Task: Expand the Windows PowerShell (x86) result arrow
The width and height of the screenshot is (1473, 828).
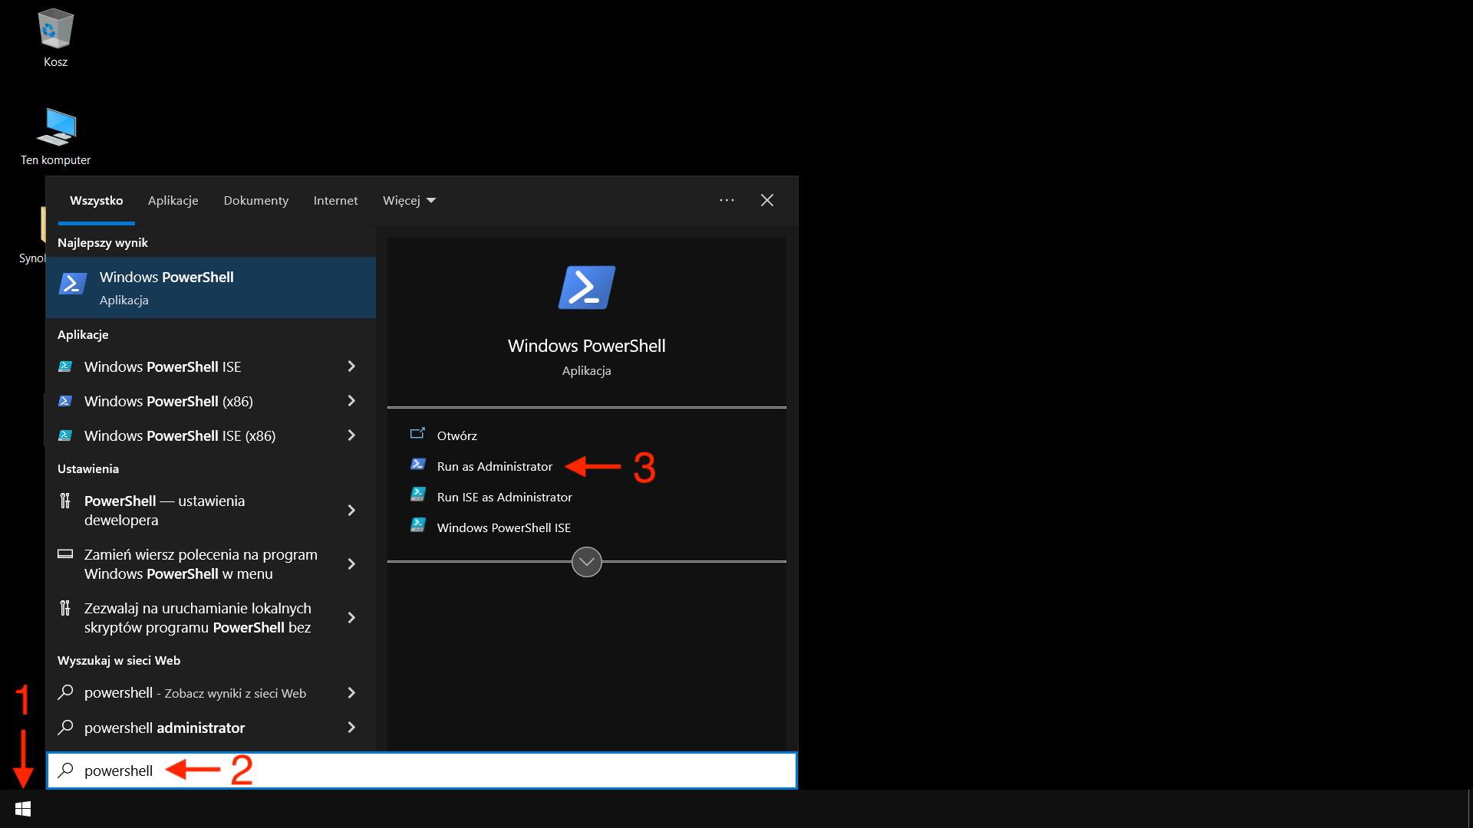Action: click(x=351, y=401)
